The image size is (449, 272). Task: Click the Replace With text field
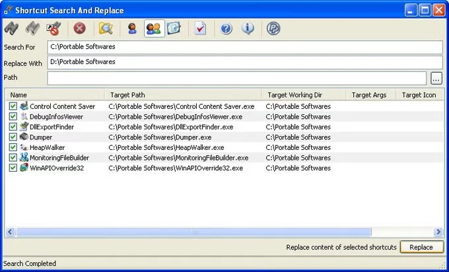coord(244,62)
